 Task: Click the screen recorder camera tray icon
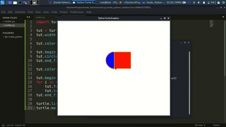(x=184, y=2)
